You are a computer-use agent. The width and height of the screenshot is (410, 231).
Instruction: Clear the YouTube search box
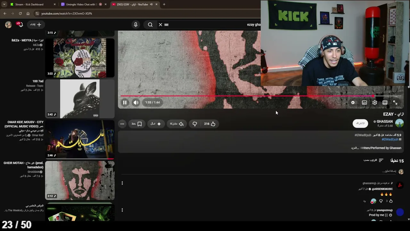[x=160, y=24]
